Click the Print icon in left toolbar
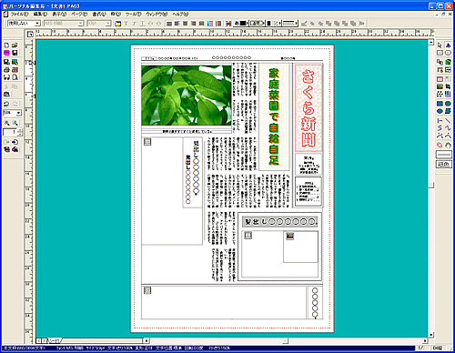The width and height of the screenshot is (455, 353). [6, 70]
